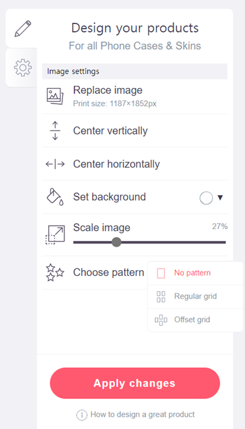Click the Apply changes button
Image resolution: width=245 pixels, height=429 pixels.
point(135,383)
